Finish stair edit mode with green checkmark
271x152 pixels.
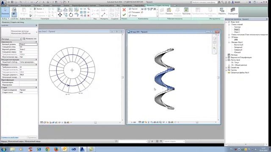pos(124,15)
